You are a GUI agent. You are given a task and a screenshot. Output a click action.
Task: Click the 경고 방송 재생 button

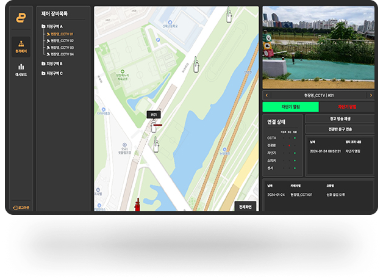point(340,119)
